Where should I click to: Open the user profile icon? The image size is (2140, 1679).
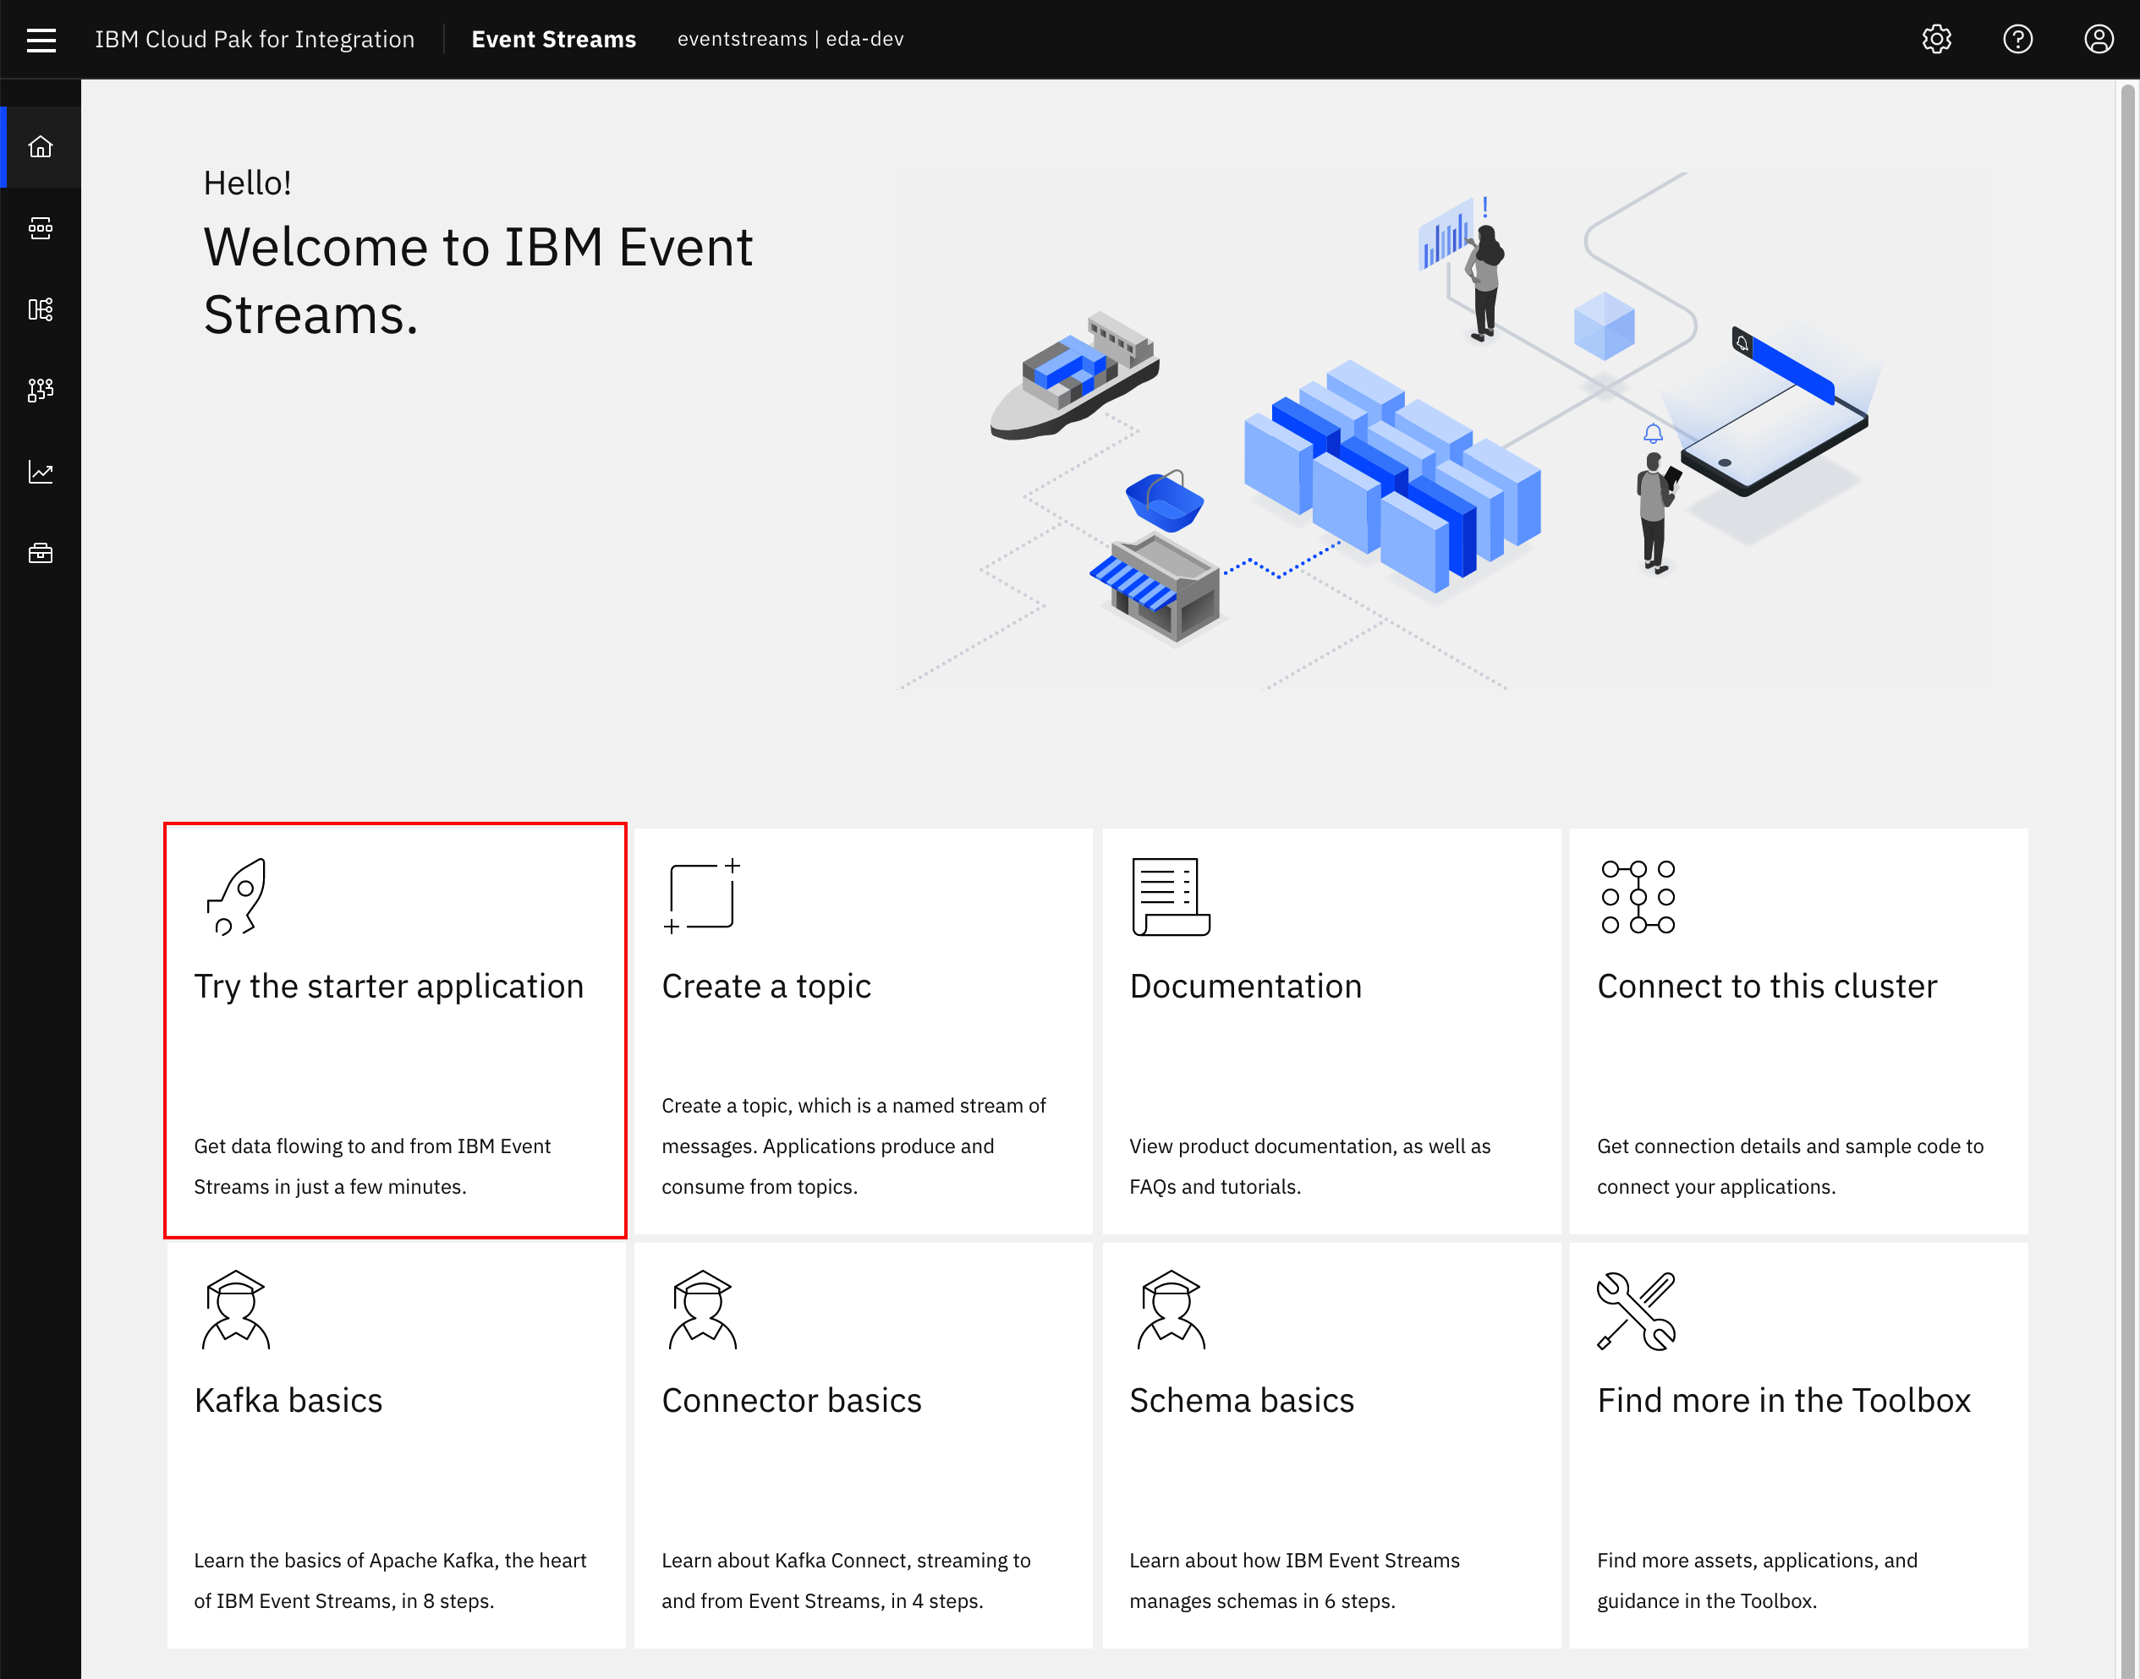(x=2099, y=40)
